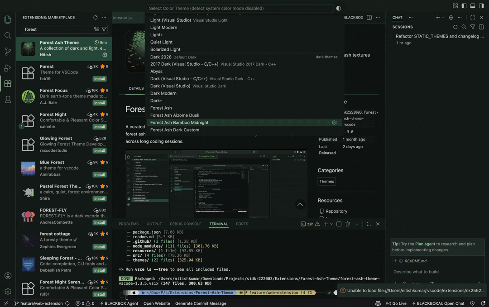The height and width of the screenshot is (307, 489).
Task: Configure theme gear on Forest Ash Bamboo Midnight
Action: click(334, 123)
